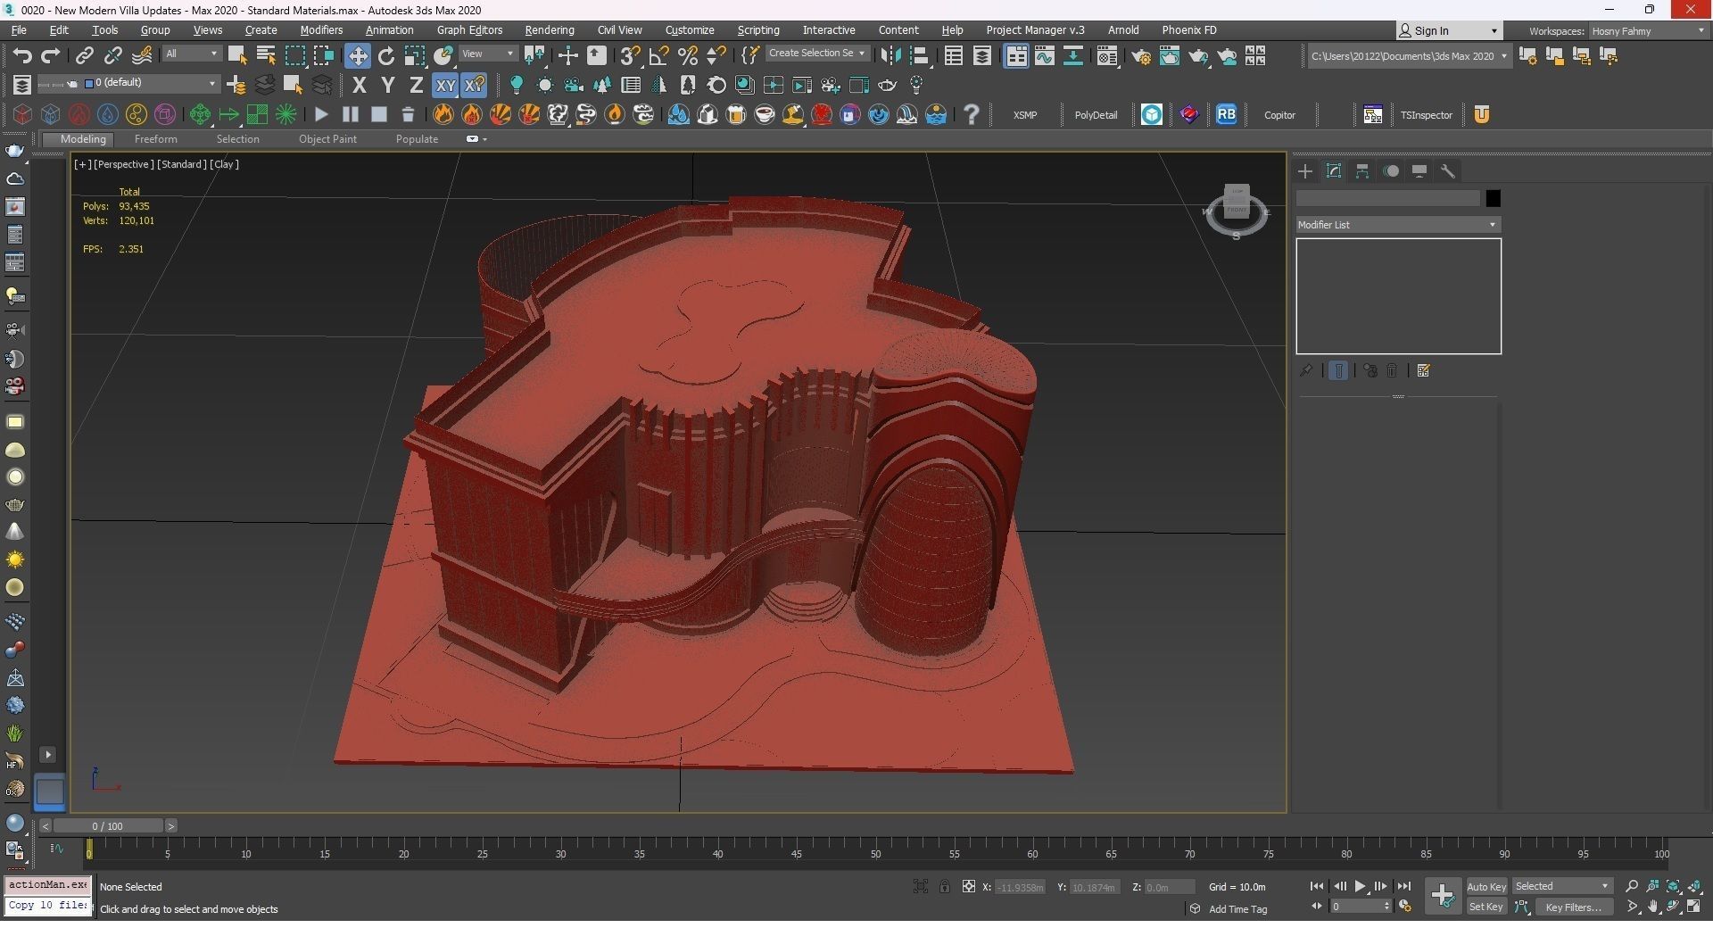This screenshot has height=928, width=1713.
Task: Open the Rendering menu
Action: coord(549,30)
